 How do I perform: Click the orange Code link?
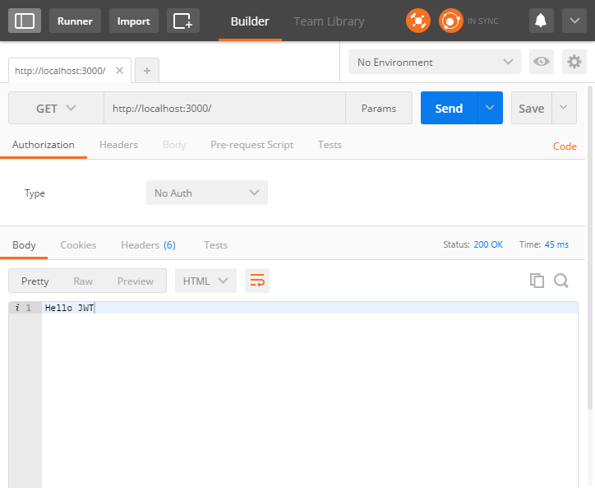[x=565, y=146]
